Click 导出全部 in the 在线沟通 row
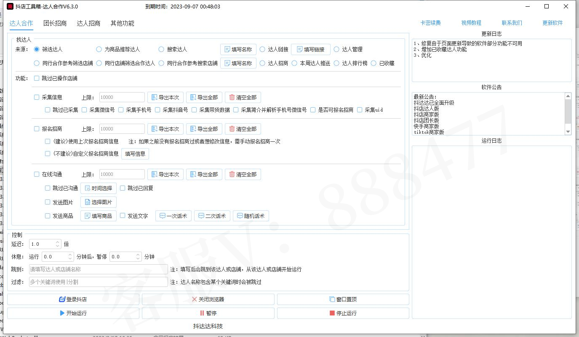Viewport: 579px width, 337px height. [x=204, y=174]
